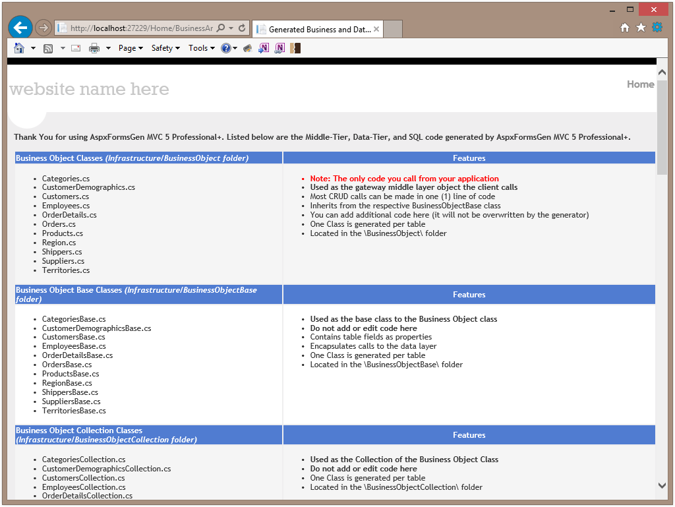
Task: Go back with the blue back arrow
Action: (x=20, y=28)
